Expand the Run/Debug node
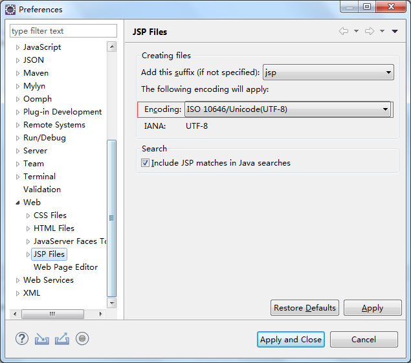Viewport: 411px width, 363px height. coord(17,138)
